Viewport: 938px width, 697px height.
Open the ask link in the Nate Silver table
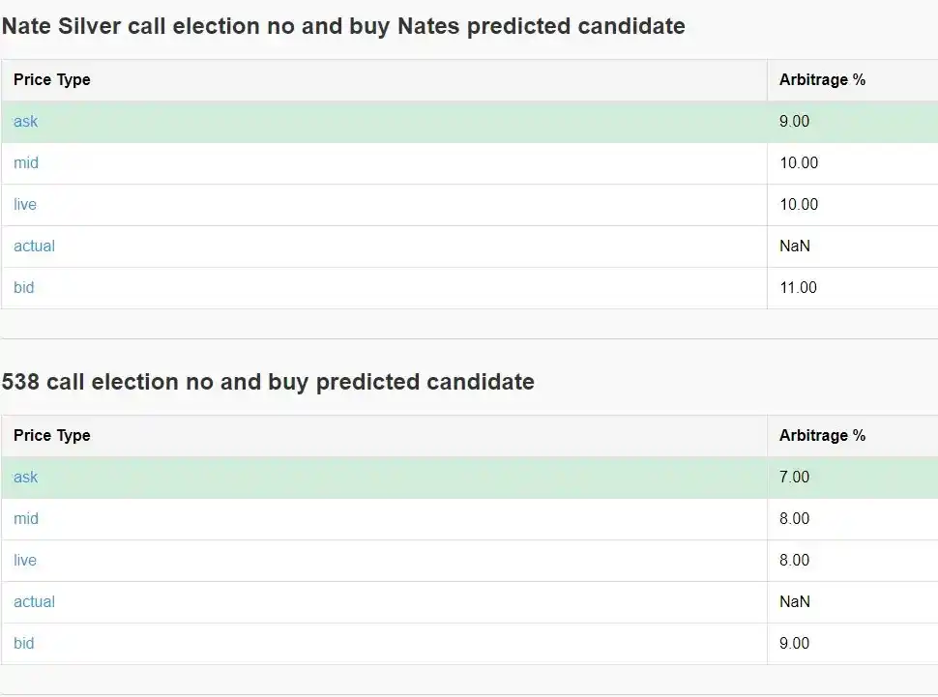pyautogui.click(x=24, y=121)
